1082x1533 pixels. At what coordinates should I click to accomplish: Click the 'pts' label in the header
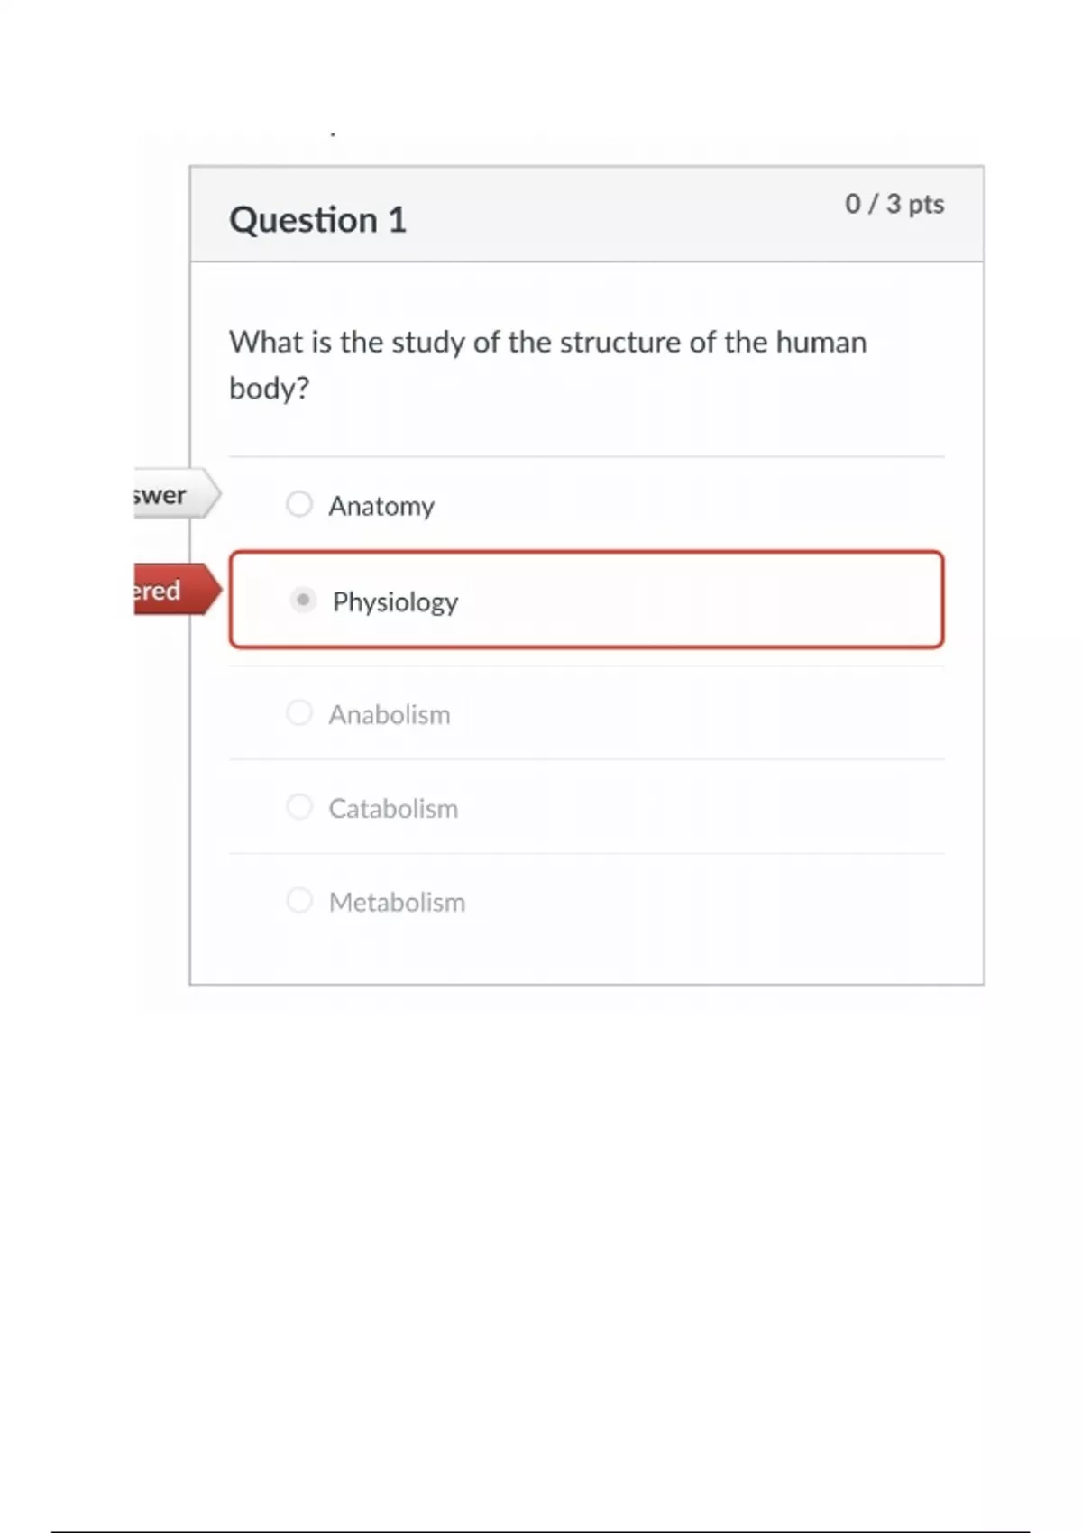(x=926, y=205)
